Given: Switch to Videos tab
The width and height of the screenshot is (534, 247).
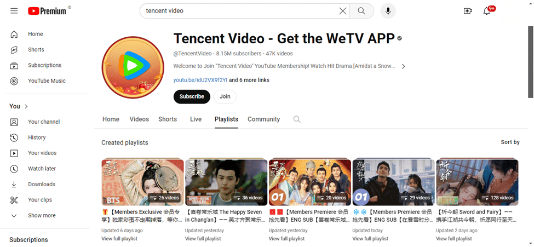Looking at the screenshot, I should click(139, 119).
